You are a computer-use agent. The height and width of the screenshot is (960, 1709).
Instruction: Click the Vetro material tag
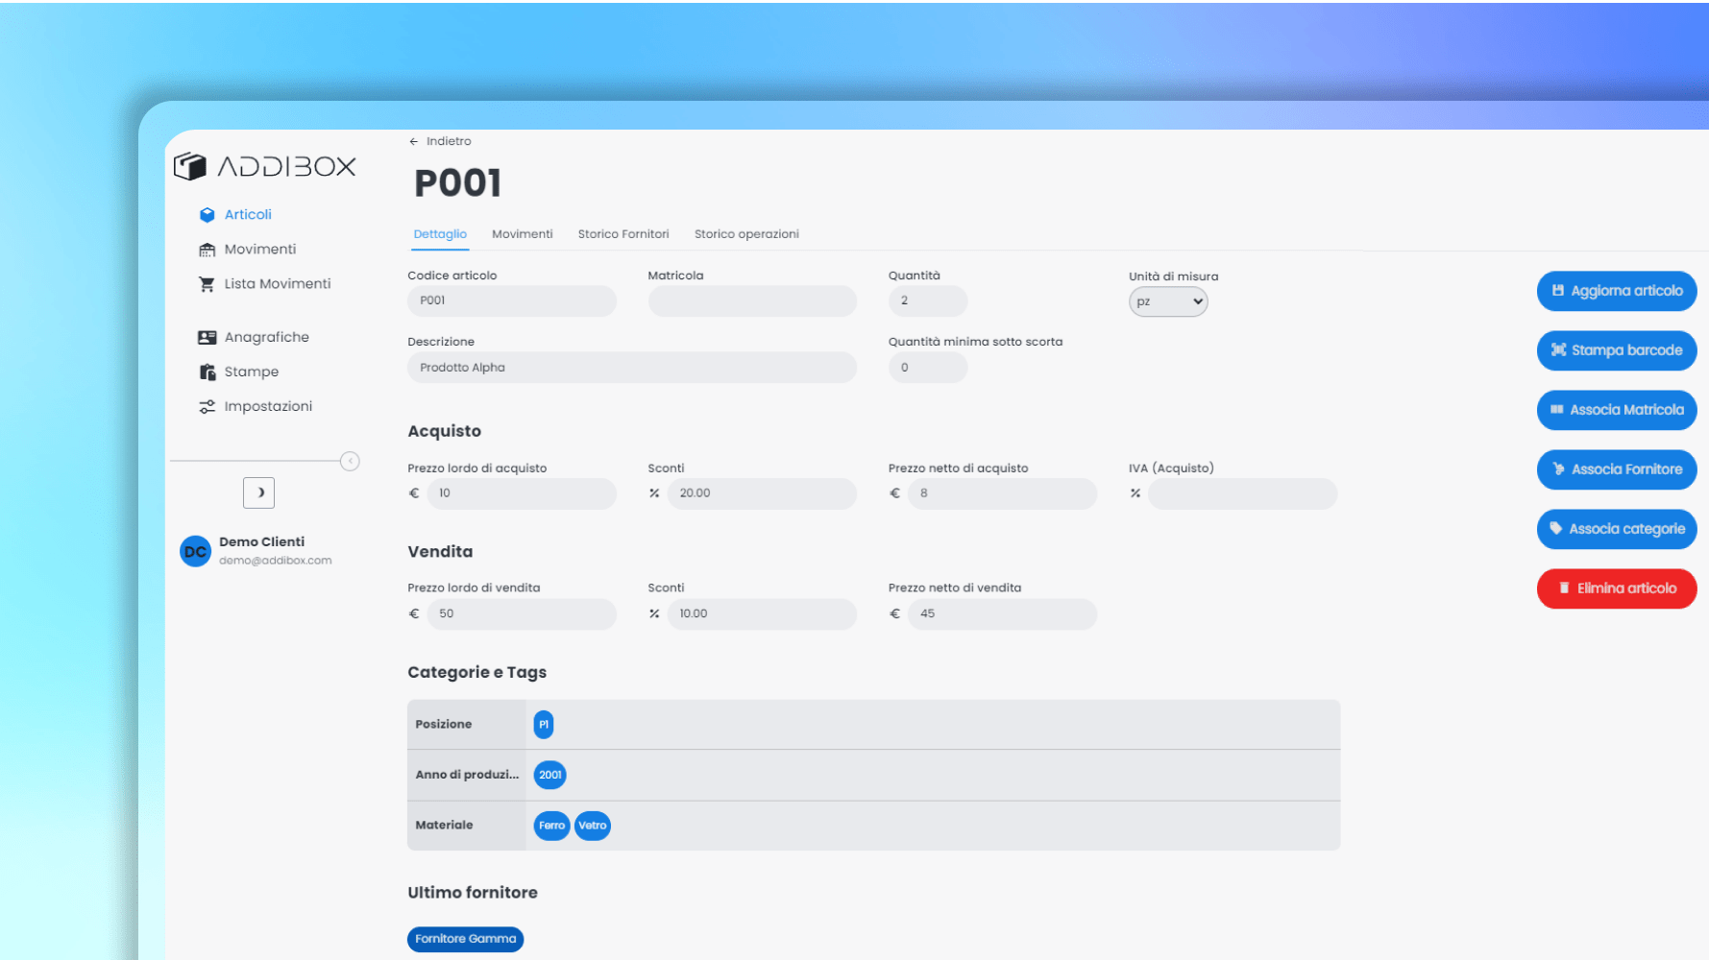(593, 826)
